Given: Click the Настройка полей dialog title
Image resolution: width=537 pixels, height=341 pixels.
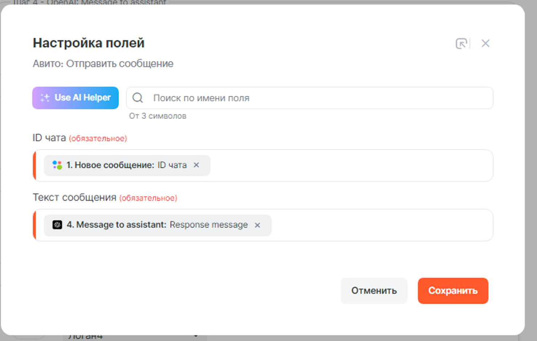Looking at the screenshot, I should 89,43.
